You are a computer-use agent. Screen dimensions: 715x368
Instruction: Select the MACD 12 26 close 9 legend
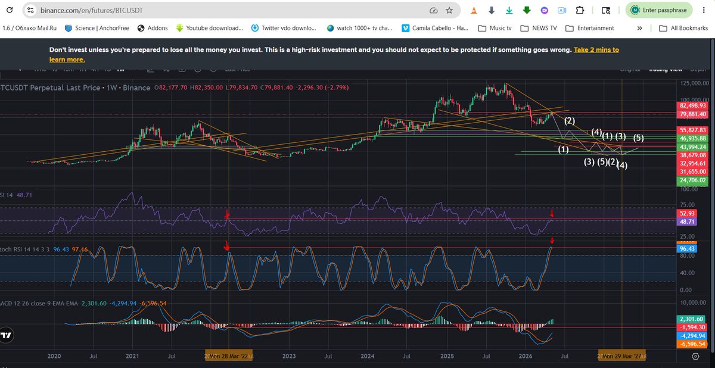(83, 303)
